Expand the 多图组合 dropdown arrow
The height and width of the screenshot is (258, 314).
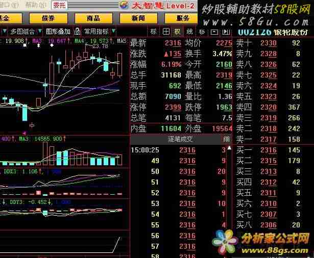coord(40,31)
